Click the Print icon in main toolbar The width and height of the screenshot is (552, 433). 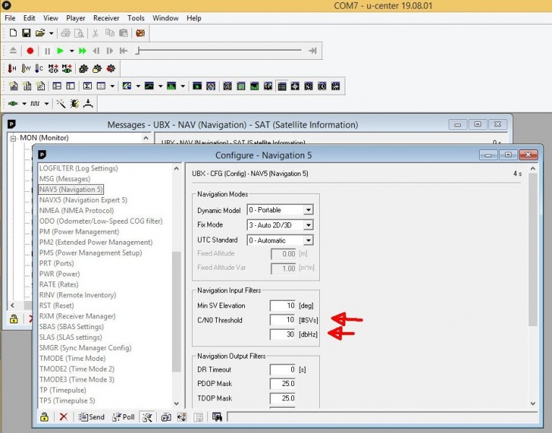(x=66, y=33)
